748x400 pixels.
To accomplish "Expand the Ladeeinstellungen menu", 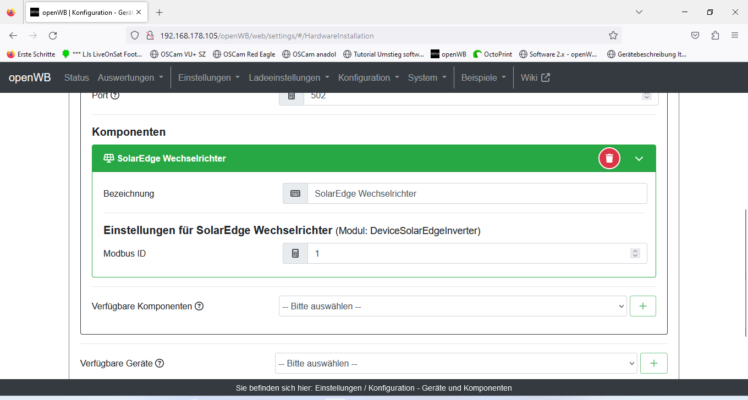I will (x=289, y=77).
